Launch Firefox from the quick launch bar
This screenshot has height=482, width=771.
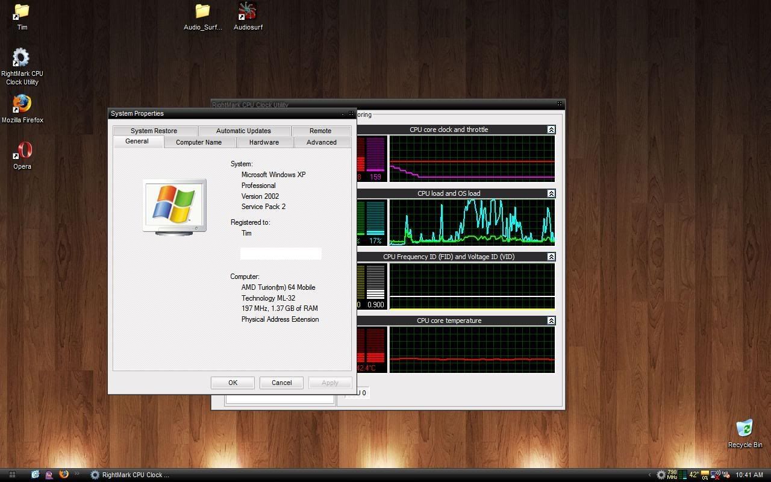tap(63, 475)
